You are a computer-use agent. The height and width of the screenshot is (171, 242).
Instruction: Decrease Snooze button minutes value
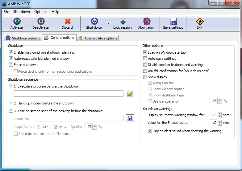pos(220,124)
